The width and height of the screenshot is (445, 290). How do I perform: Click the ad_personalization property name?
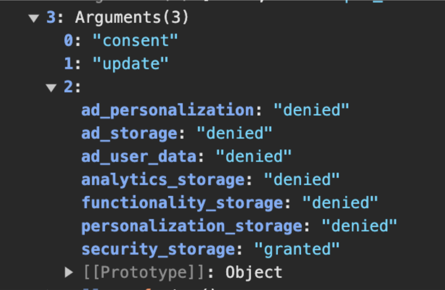(x=167, y=110)
